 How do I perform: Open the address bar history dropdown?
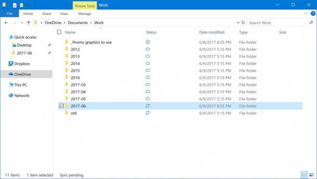(x=238, y=23)
